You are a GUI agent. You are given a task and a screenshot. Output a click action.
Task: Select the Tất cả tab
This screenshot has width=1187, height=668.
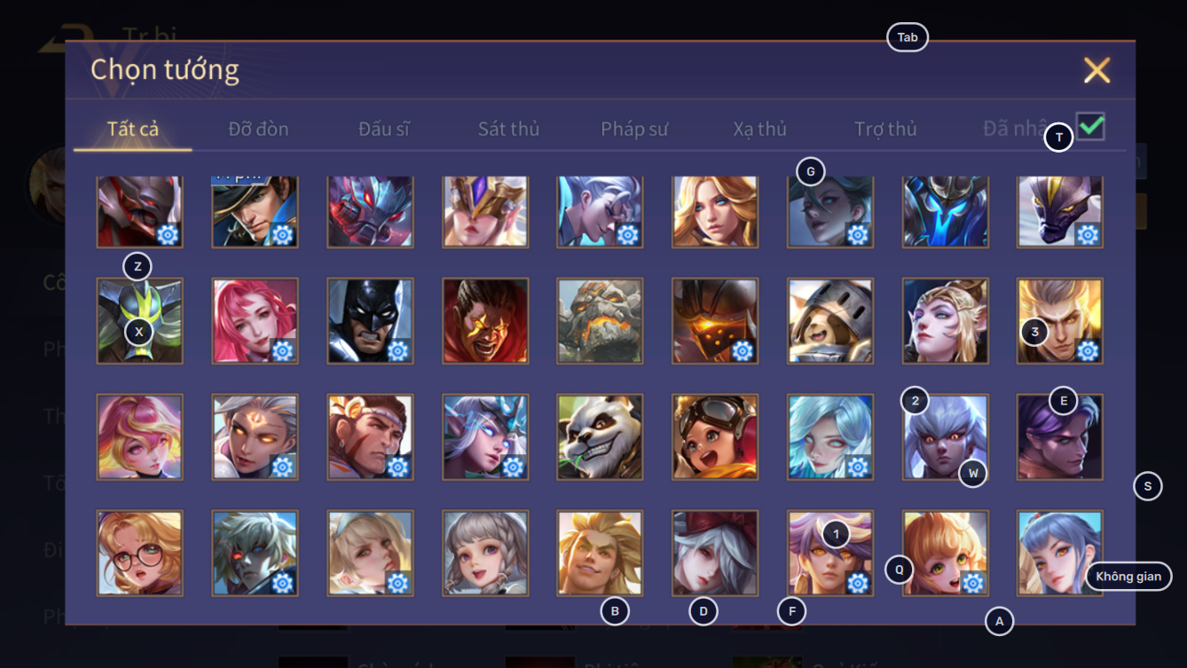[133, 129]
